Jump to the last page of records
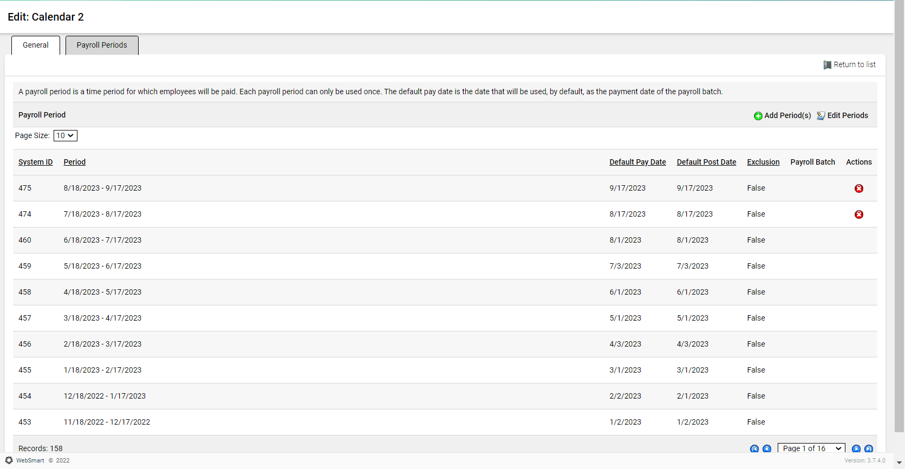Screen dimensions: 905x469 [868, 448]
